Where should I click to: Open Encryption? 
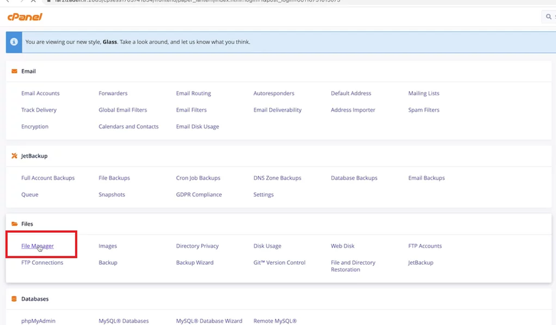coord(35,126)
